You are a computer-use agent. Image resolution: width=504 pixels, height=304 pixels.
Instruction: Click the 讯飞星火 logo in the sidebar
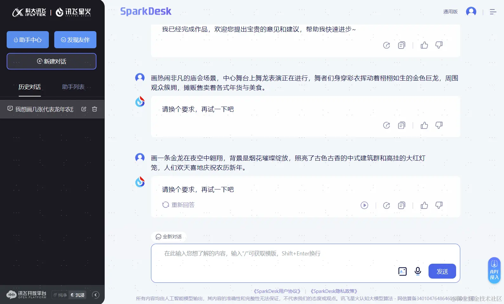[73, 12]
